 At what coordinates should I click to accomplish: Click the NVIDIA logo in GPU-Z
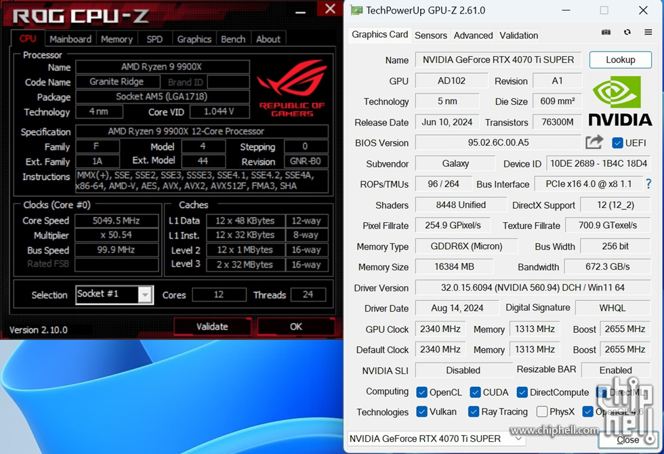tap(620, 102)
